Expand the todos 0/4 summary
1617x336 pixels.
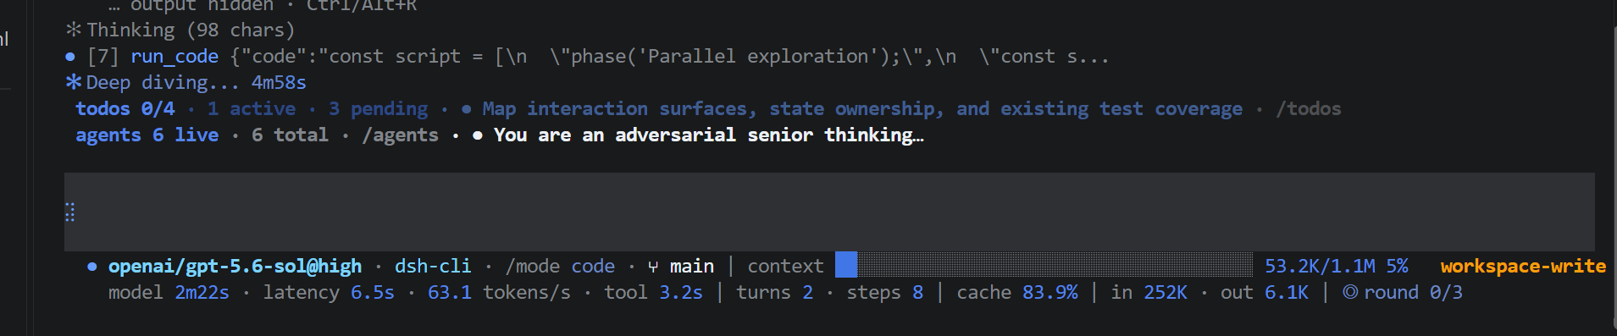pyautogui.click(x=125, y=109)
